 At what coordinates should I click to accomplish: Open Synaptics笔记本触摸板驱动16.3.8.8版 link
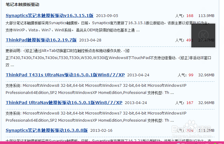pos(47,130)
